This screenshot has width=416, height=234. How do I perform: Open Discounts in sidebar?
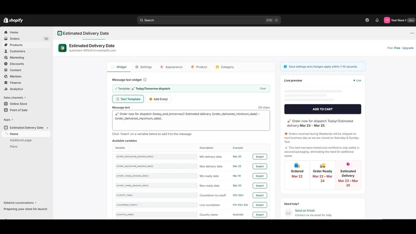(17, 64)
